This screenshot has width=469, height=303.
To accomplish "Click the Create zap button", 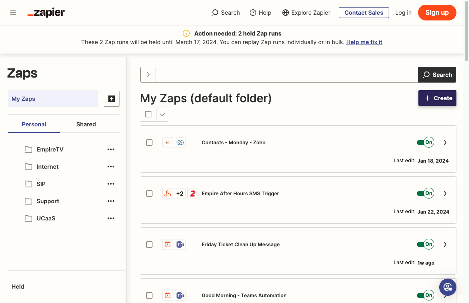I will pyautogui.click(x=437, y=98).
